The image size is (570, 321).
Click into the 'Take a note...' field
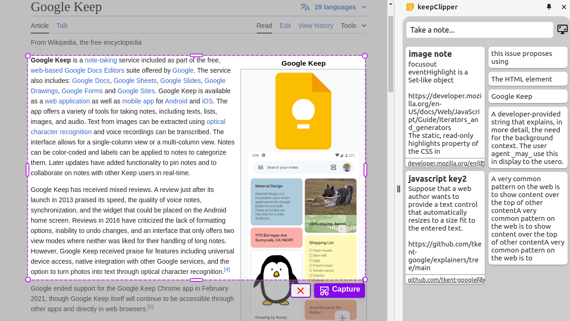pos(479,30)
